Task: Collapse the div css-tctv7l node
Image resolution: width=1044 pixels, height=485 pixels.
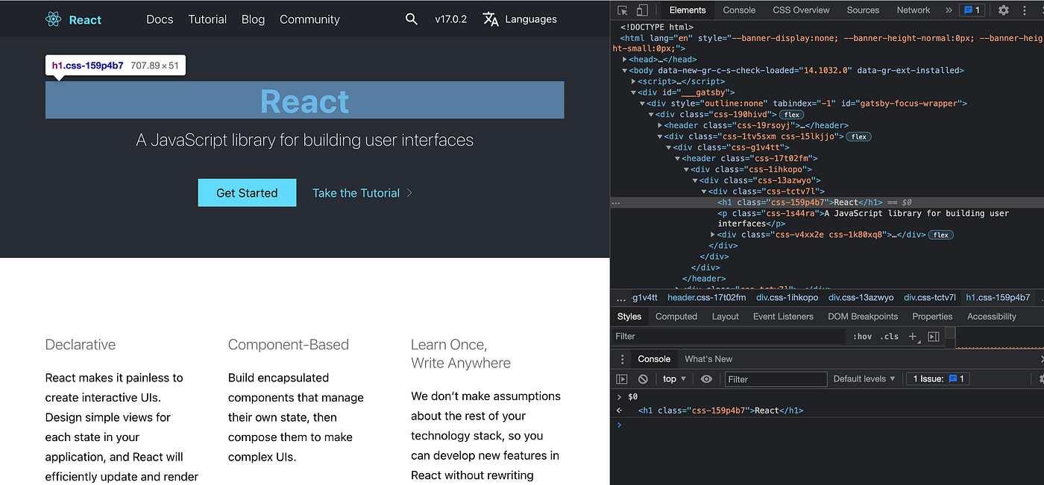Action: [x=704, y=191]
